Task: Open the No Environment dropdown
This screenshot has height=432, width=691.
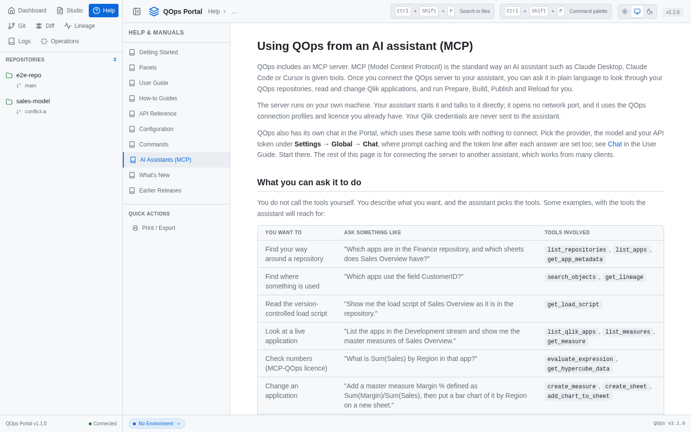Action: (157, 423)
